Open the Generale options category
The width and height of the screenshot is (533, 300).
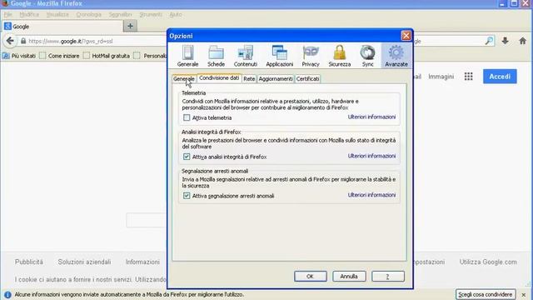pos(187,56)
